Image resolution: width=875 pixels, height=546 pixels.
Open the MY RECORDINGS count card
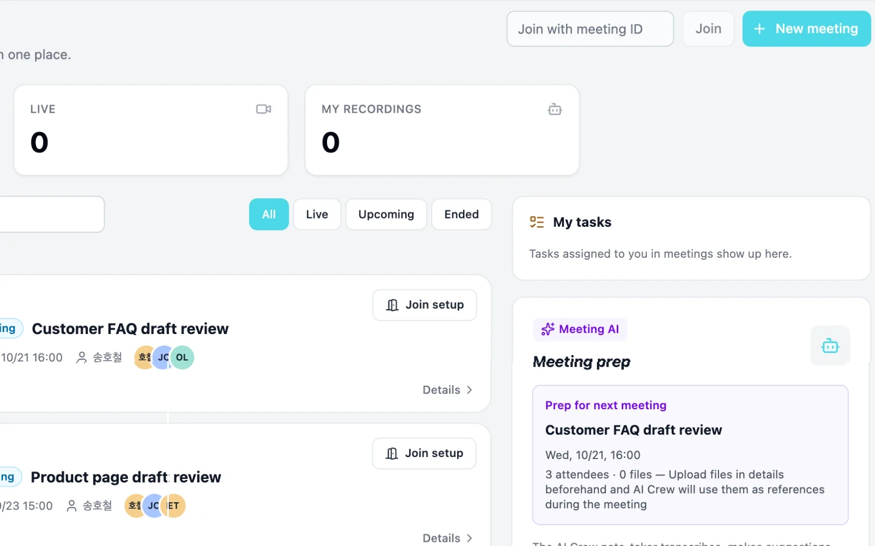(442, 130)
